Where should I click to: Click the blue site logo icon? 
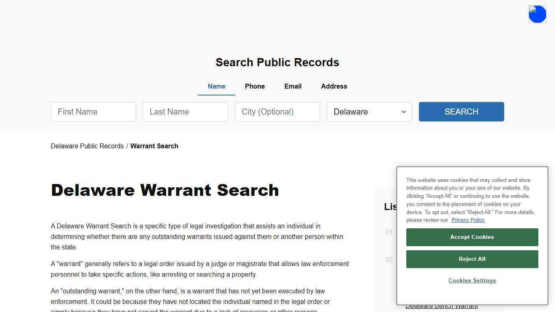tap(537, 14)
